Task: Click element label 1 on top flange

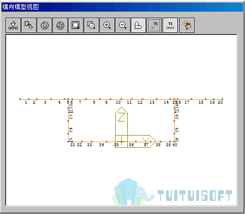Action: [x=26, y=102]
